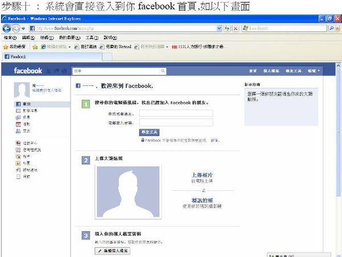Open the search provider options dropdown arrow

click(x=337, y=28)
